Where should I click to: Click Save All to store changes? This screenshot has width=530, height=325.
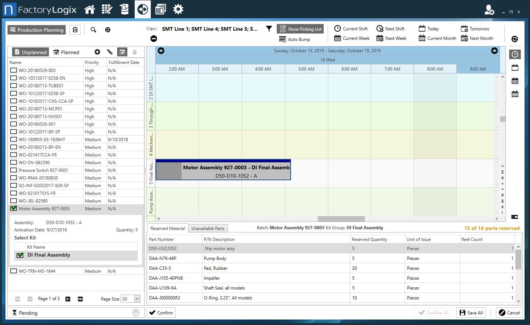click(x=471, y=313)
